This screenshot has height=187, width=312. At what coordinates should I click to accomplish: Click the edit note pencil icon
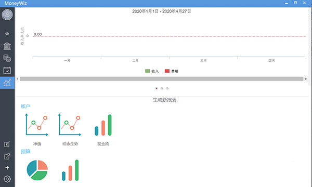[x=7, y=144]
